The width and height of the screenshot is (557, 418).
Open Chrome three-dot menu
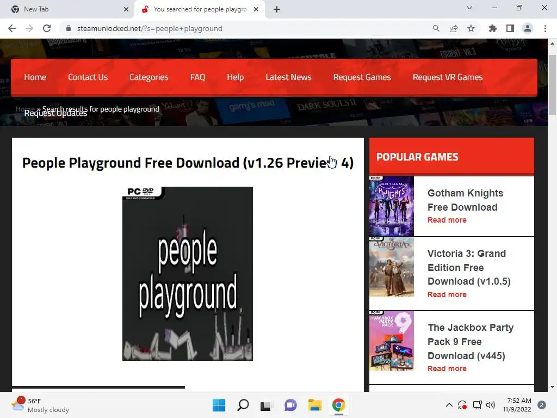click(x=545, y=28)
